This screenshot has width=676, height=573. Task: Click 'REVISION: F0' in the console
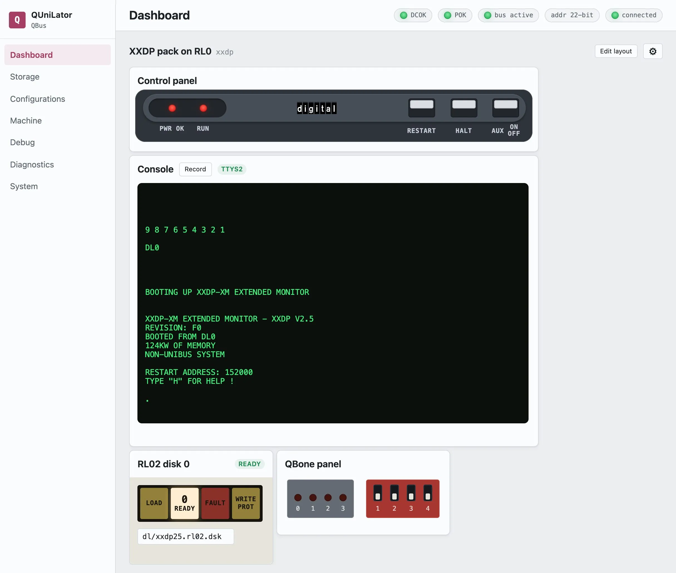(173, 328)
